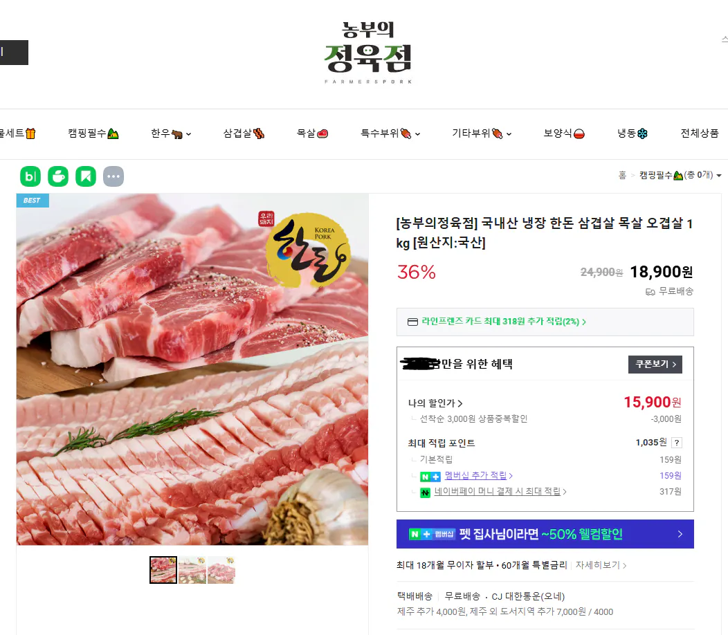This screenshot has height=635, width=728.
Task: Open the breadcrumb 캠핑필수 dropdown arrow
Action: point(720,175)
